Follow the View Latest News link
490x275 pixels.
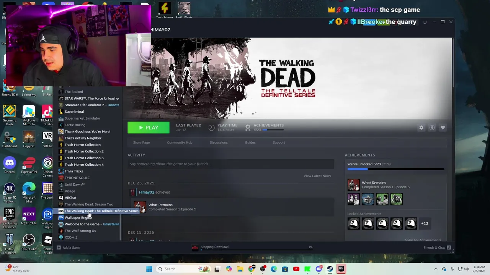[x=317, y=176]
